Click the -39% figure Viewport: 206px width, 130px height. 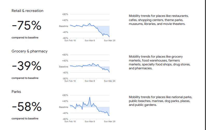coord(27,66)
